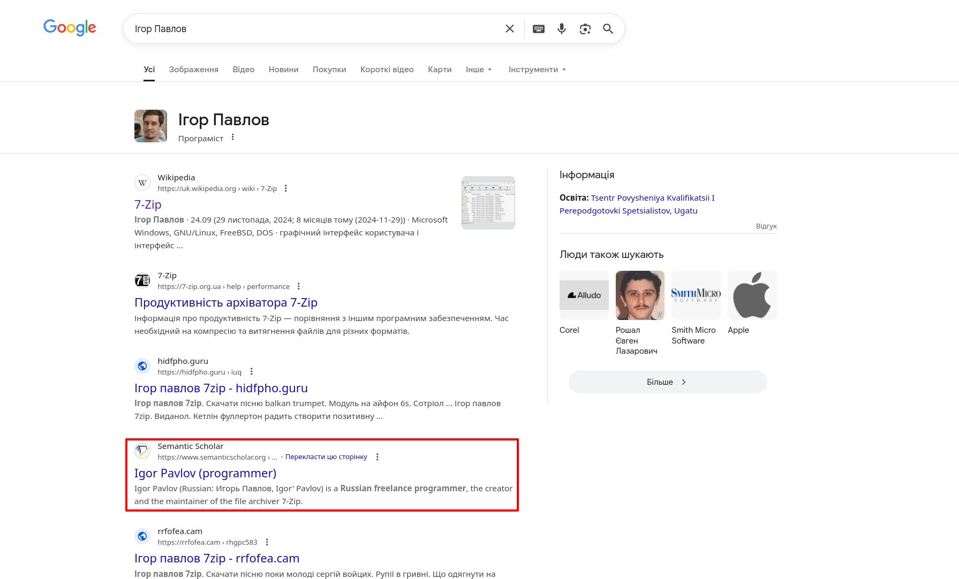Expand Більше in people also search
This screenshot has height=579, width=959.
point(667,382)
